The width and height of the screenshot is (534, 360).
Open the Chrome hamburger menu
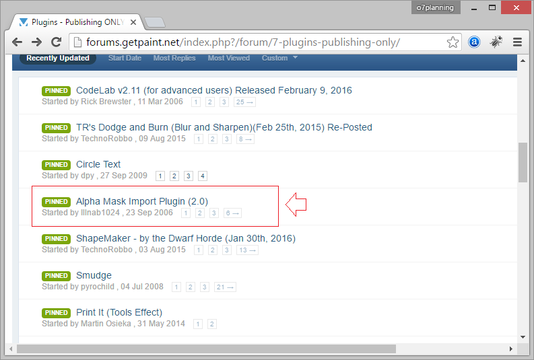pyautogui.click(x=517, y=42)
